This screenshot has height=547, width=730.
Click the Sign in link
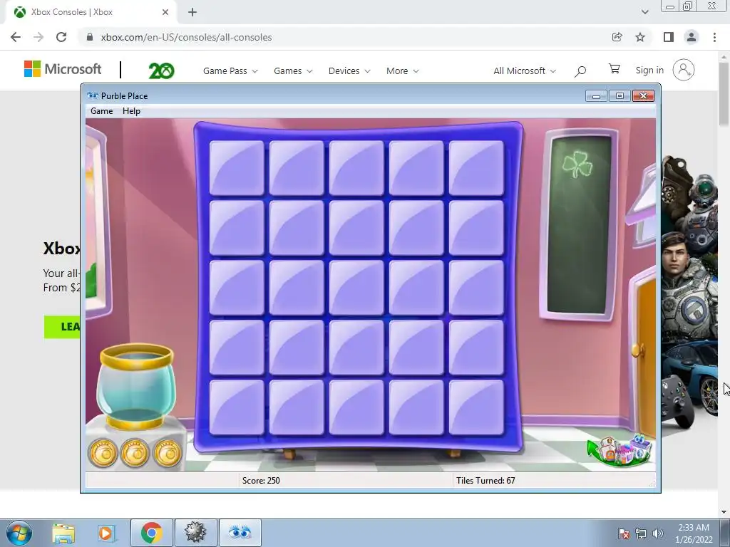tap(649, 71)
